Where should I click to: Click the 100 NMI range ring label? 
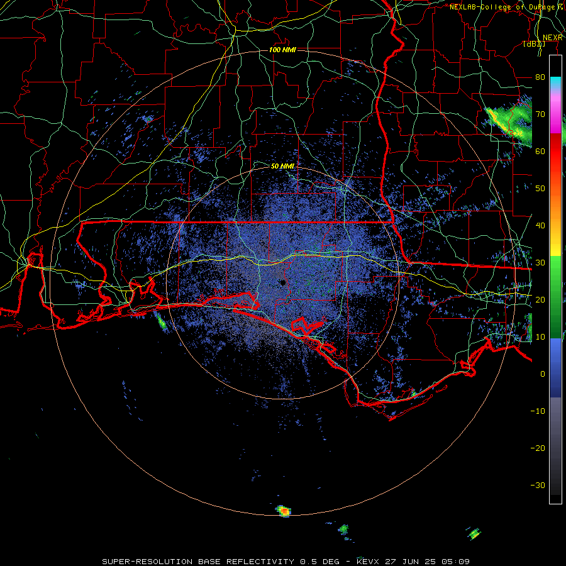pyautogui.click(x=282, y=50)
